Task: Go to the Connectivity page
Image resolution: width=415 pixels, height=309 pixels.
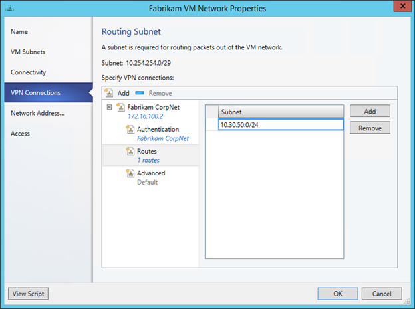Action: (x=29, y=72)
